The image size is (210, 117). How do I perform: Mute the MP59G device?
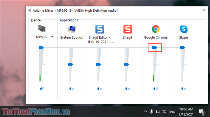point(42,89)
